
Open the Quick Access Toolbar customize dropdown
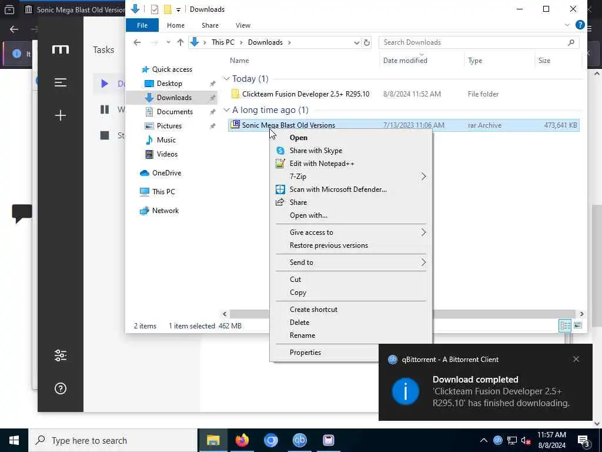(178, 9)
